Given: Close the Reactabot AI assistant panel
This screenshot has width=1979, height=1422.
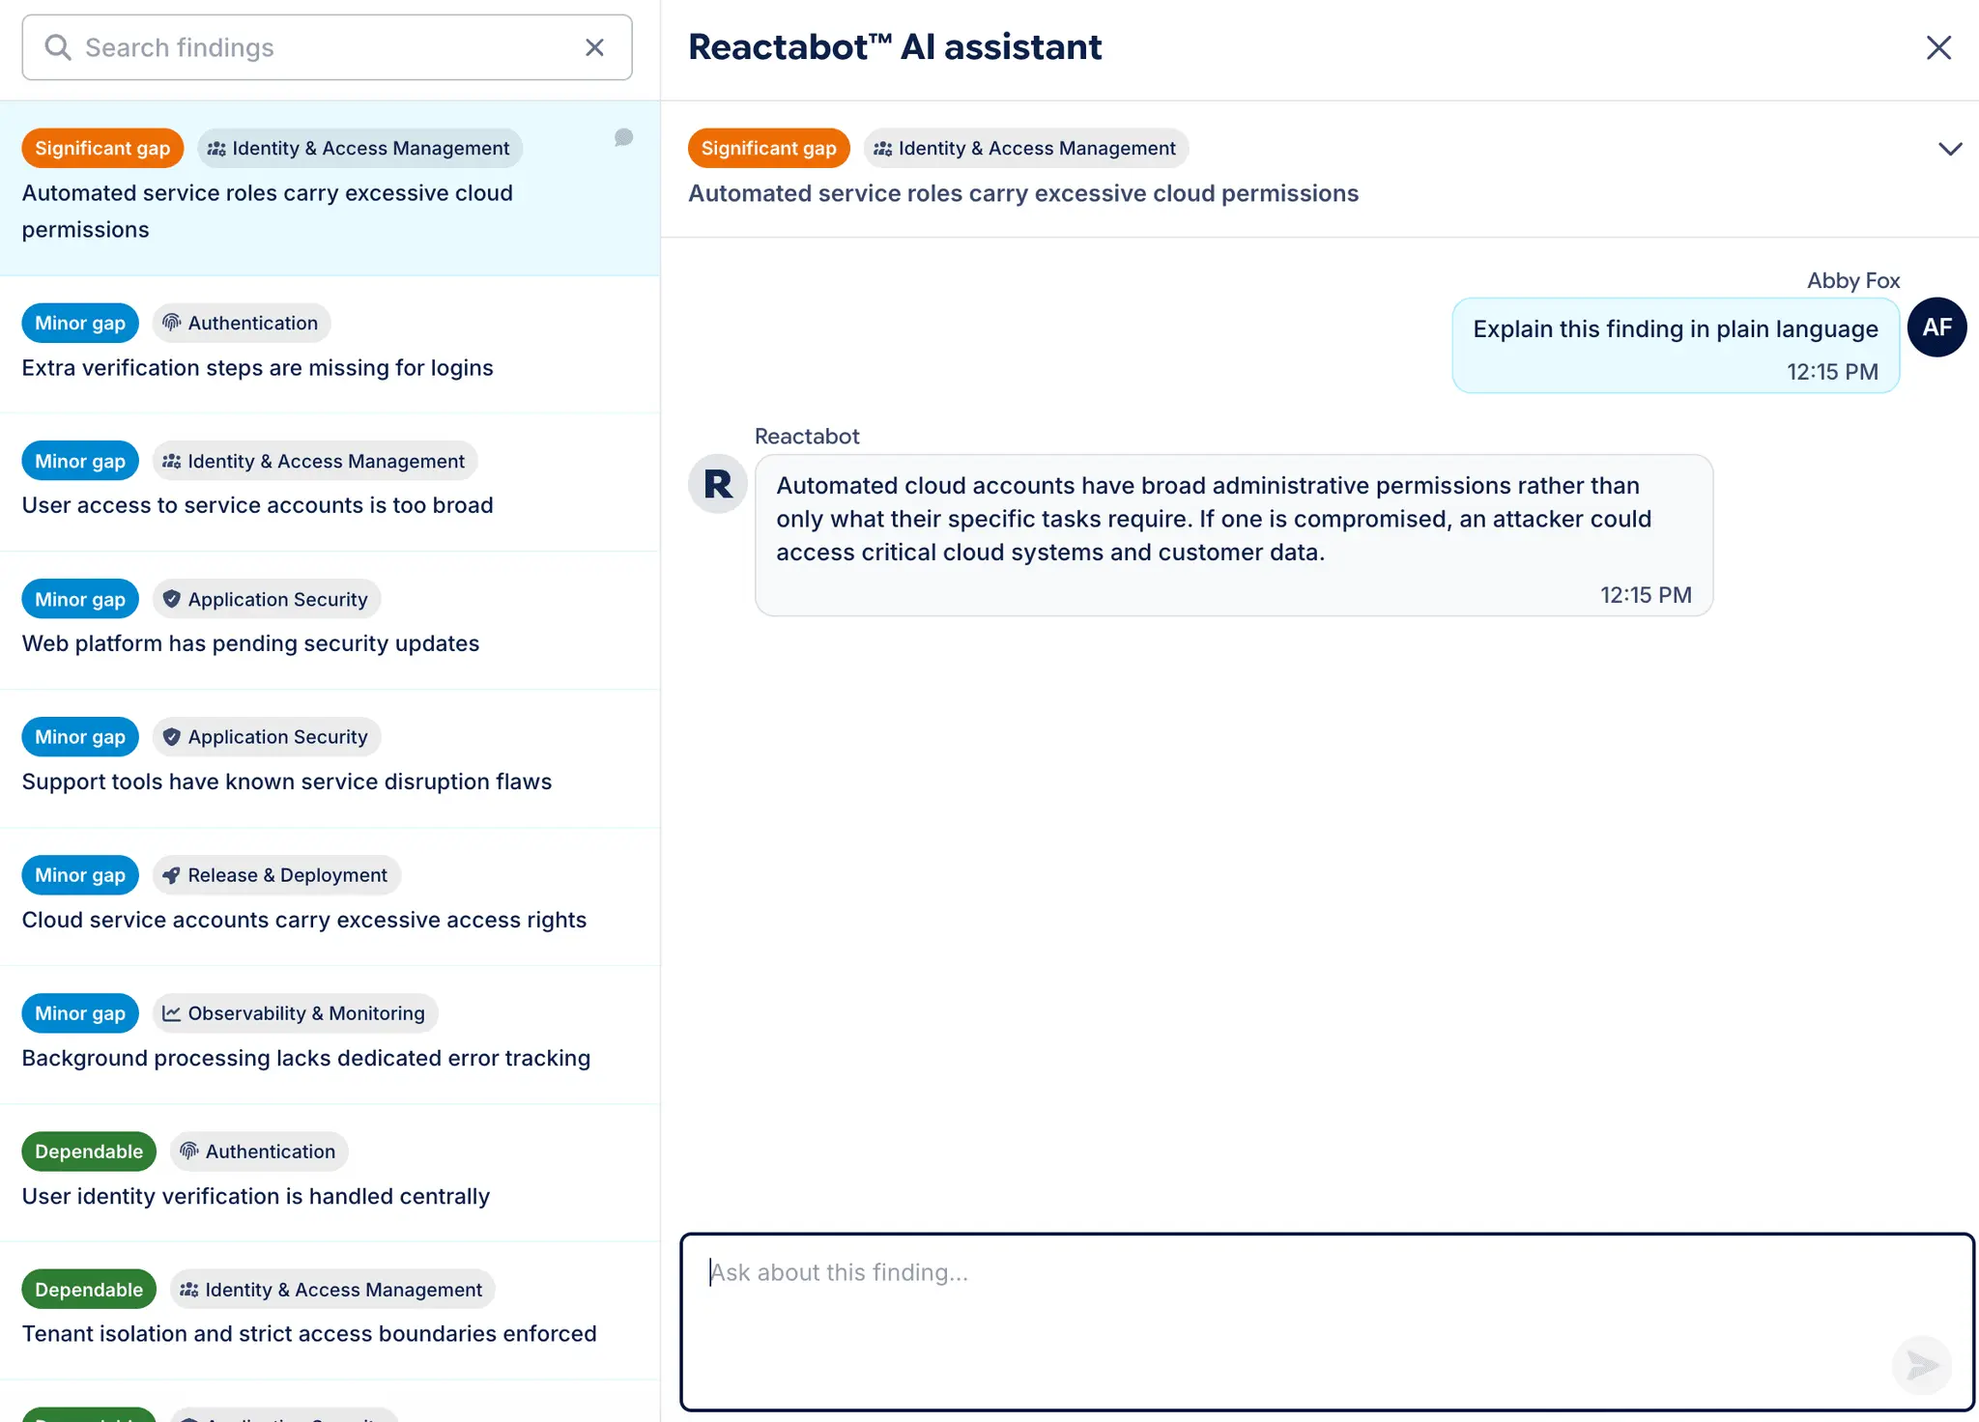Looking at the screenshot, I should tap(1938, 47).
